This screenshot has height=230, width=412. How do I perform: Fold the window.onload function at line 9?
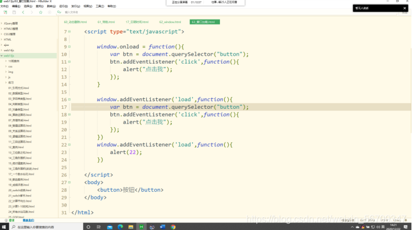click(70, 46)
